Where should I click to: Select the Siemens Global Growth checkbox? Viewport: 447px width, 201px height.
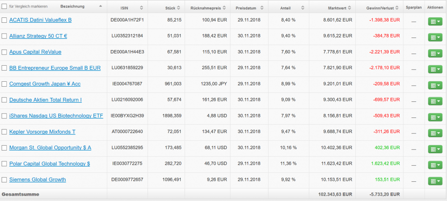coord(4,180)
